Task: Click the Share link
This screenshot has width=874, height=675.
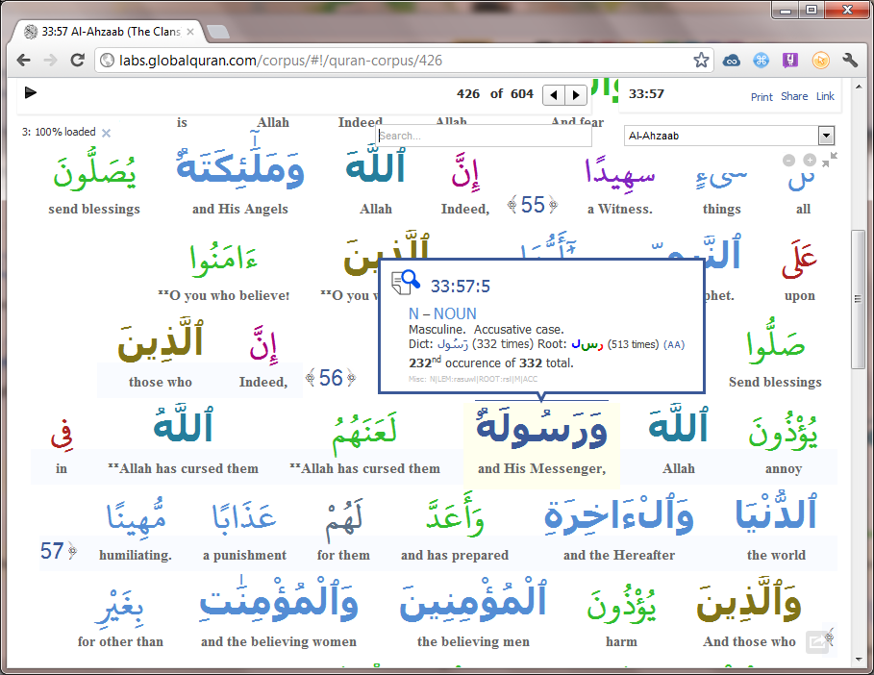Action: coord(793,97)
